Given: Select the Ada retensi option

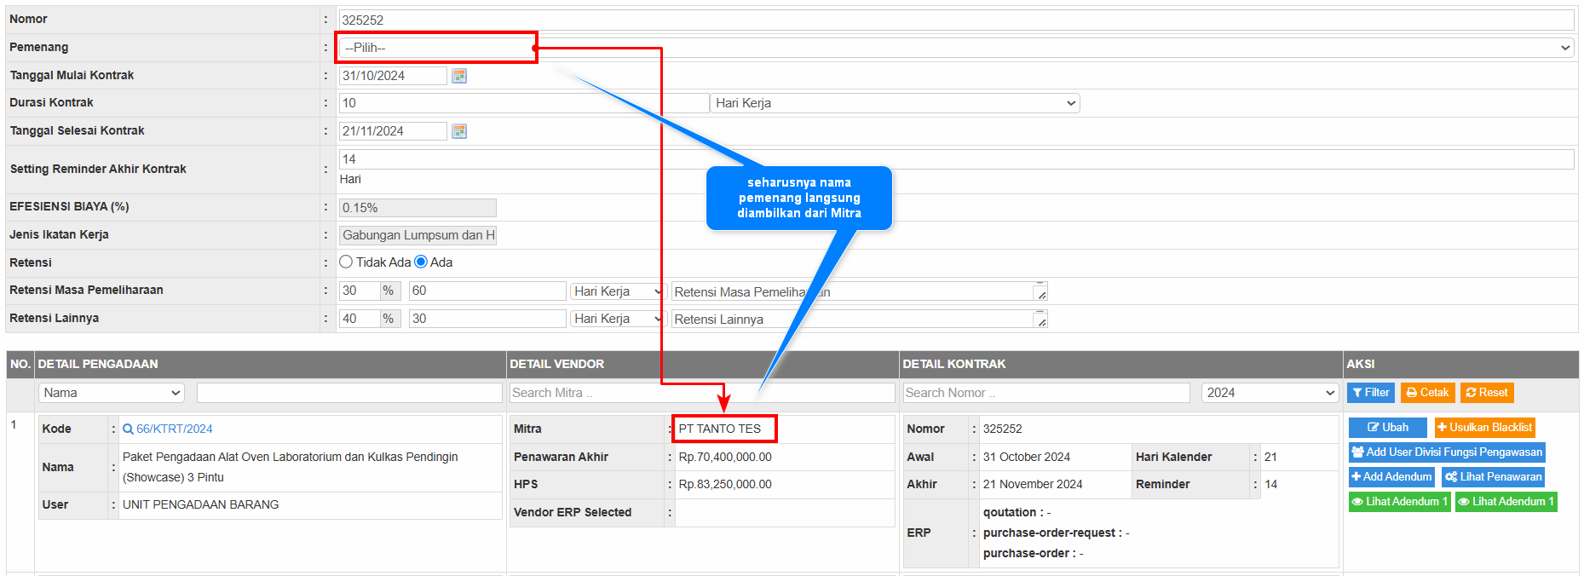Looking at the screenshot, I should 421,262.
